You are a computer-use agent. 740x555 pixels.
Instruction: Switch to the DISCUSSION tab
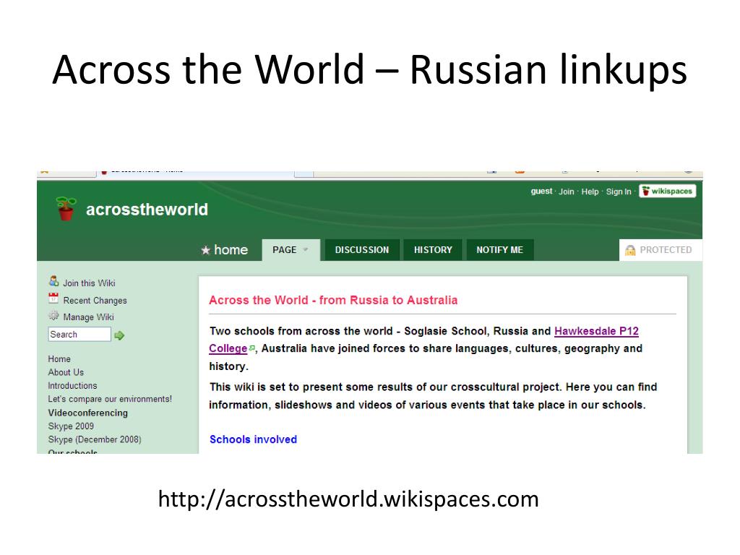click(x=362, y=249)
